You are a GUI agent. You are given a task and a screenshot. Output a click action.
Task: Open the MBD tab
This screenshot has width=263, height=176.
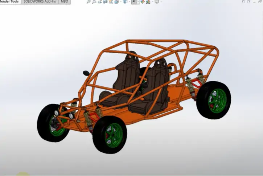coord(65,1)
